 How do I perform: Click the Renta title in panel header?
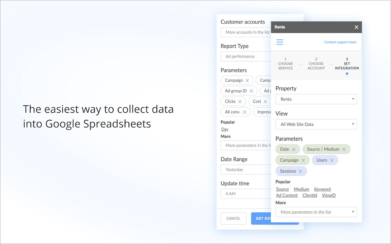click(x=280, y=27)
